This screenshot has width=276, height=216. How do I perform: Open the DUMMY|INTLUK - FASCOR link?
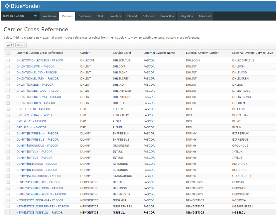coord(34,152)
